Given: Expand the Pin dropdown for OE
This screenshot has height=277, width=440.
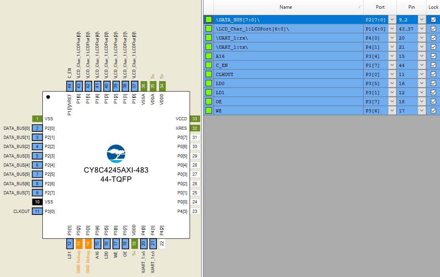Looking at the screenshot, I should (421, 101).
